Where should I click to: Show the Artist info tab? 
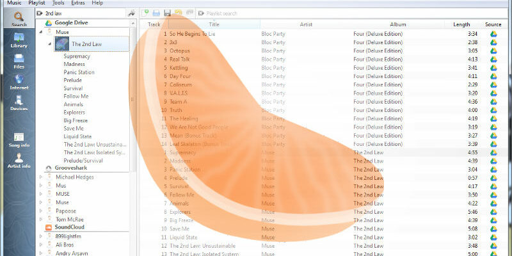19,161
